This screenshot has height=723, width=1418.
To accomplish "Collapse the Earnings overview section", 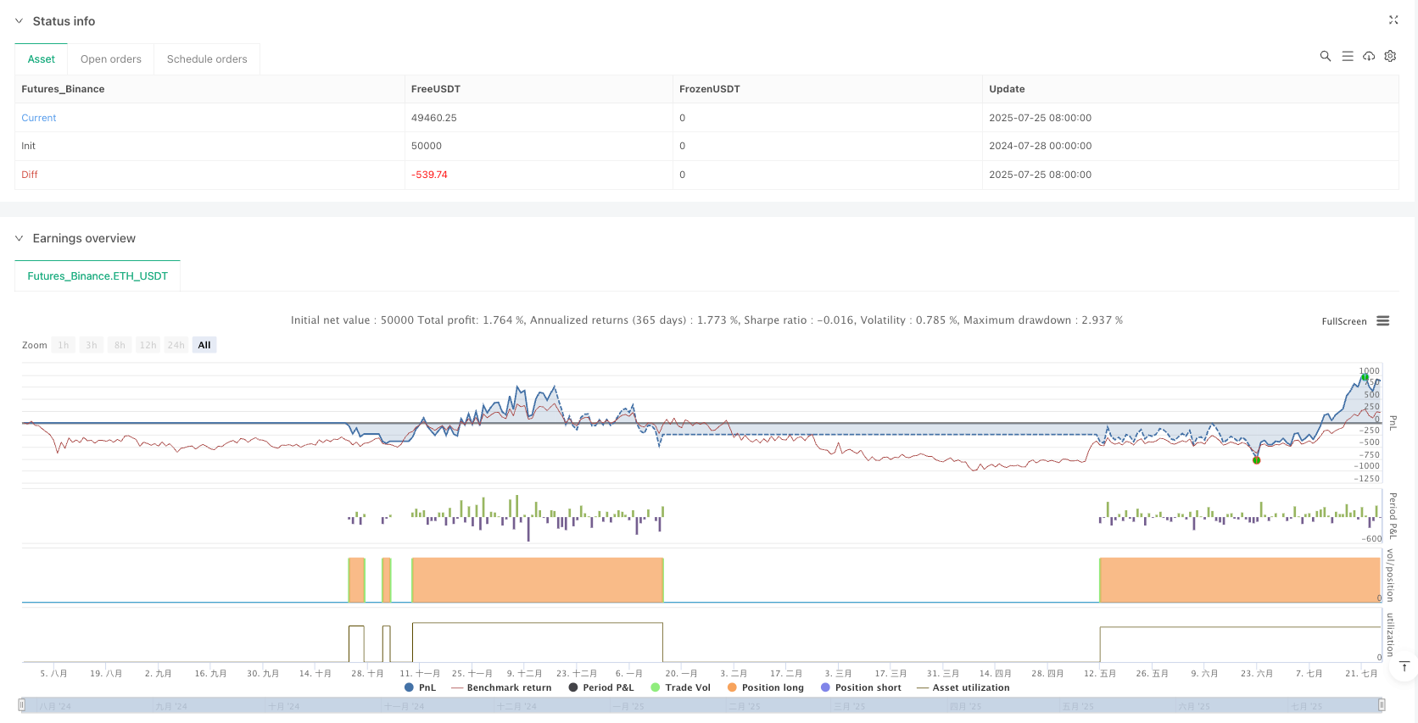I will (19, 238).
